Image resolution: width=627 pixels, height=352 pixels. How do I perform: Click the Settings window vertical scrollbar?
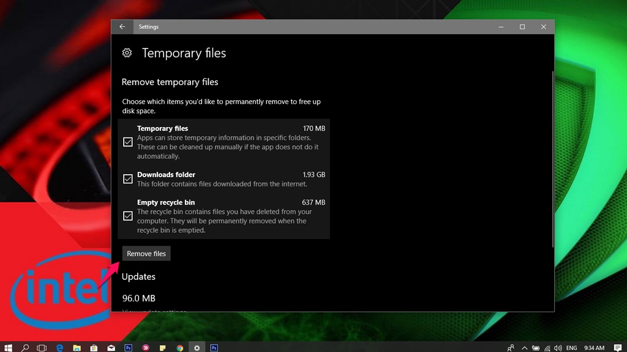[553, 159]
